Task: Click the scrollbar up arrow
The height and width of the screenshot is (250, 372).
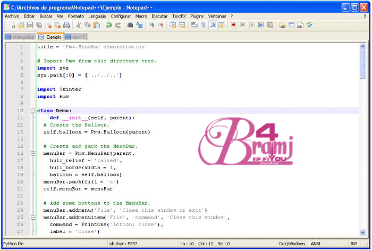Action: click(x=362, y=46)
